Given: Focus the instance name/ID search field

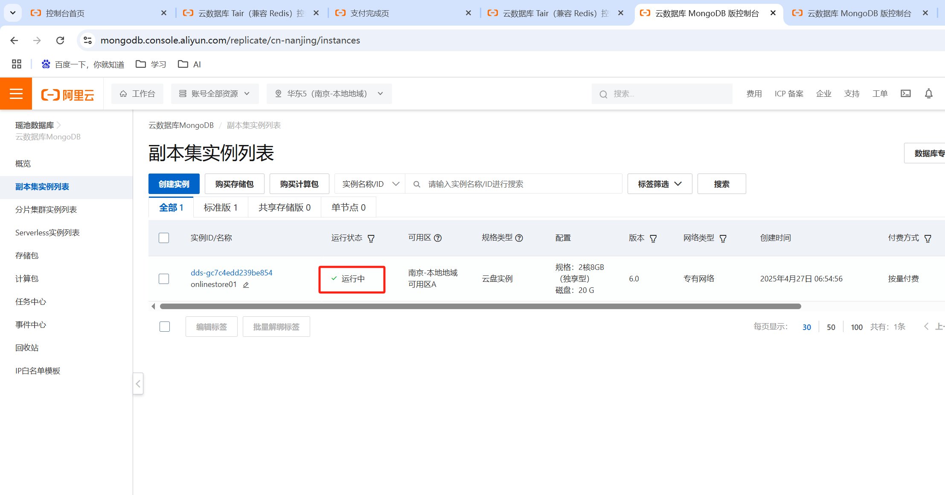Looking at the screenshot, I should tap(514, 184).
